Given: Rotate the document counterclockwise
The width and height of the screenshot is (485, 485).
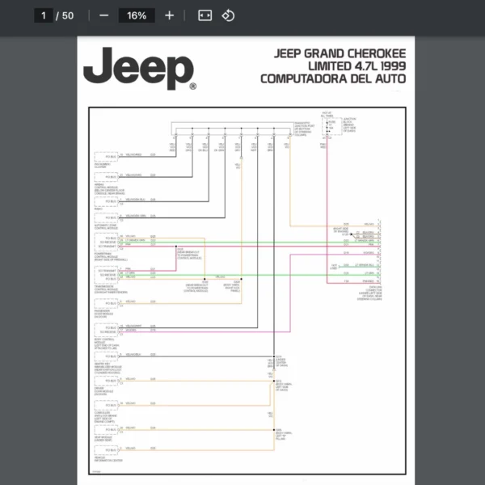Looking at the screenshot, I should 228,15.
